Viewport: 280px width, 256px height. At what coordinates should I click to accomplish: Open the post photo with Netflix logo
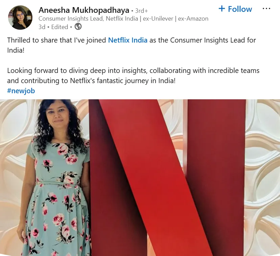coord(140,178)
